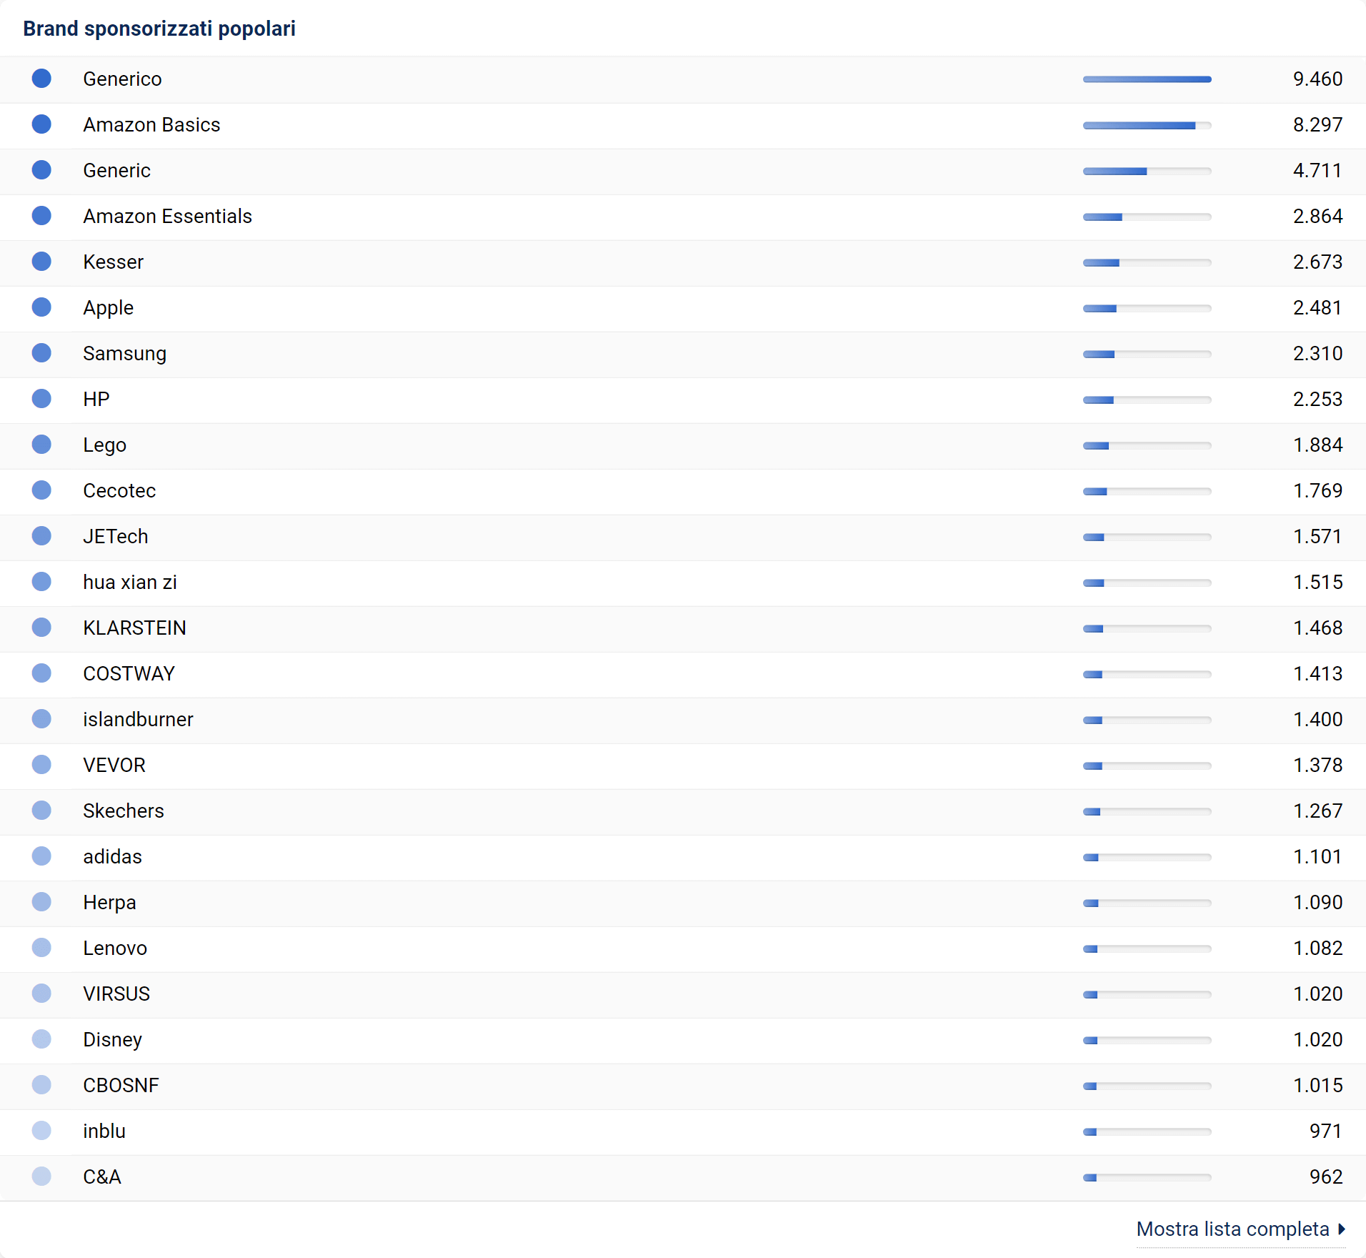Image resolution: width=1366 pixels, height=1258 pixels.
Task: Select the 'Amazon Basics' brand name
Action: (x=151, y=124)
